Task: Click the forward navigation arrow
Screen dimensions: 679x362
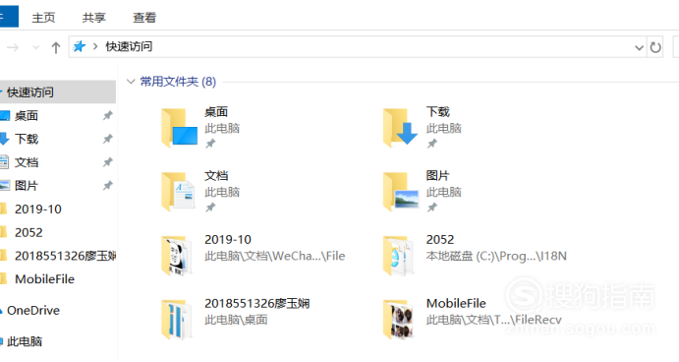Action: tap(13, 47)
